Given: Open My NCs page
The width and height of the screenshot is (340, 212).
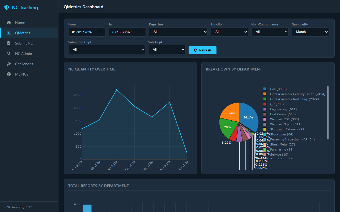Looking at the screenshot, I should 29,74.
